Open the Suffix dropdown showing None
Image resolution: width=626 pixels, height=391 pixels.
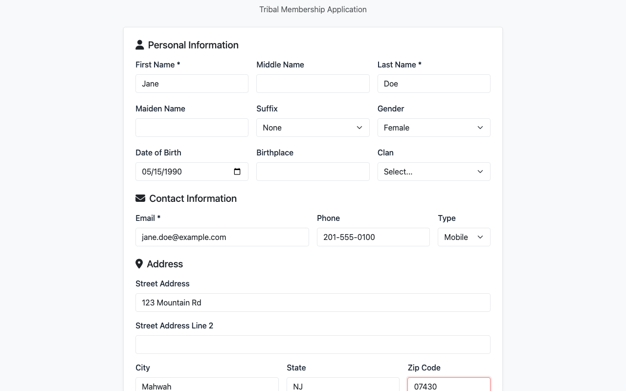click(313, 128)
